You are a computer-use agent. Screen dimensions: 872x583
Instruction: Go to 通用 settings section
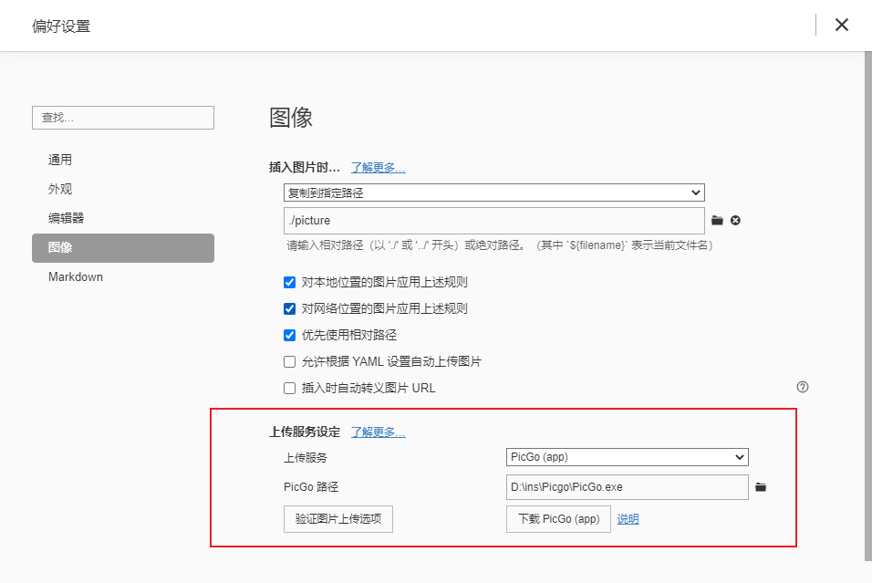[123, 161]
